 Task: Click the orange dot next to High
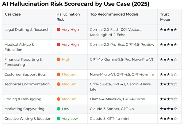coord(59,60)
